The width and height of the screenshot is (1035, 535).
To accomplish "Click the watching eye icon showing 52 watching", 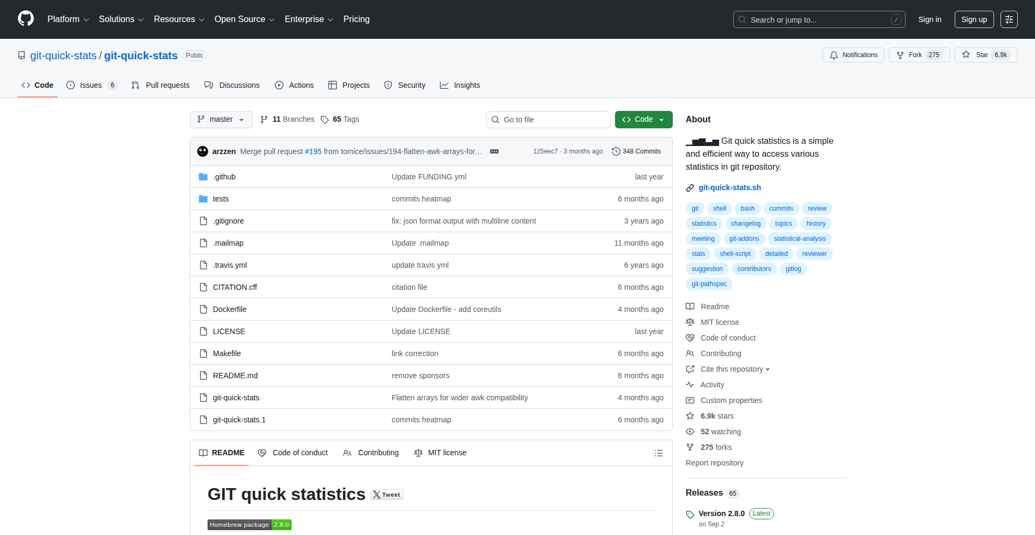I will coord(691,432).
